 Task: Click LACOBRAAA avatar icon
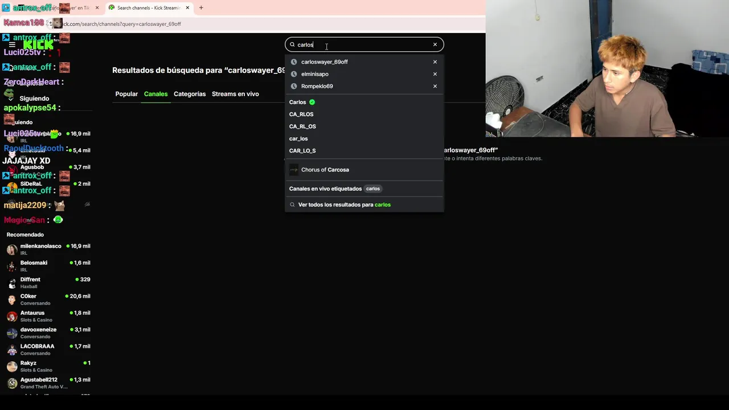point(12,350)
